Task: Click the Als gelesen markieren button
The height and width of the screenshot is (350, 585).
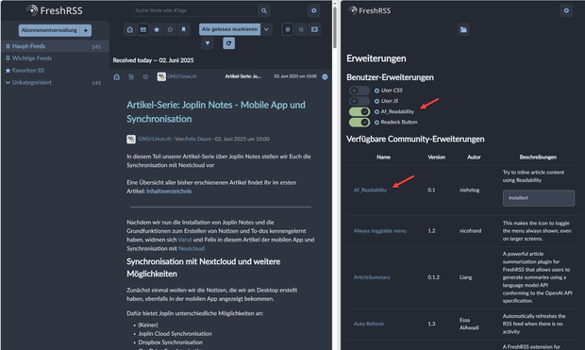Action: [x=230, y=29]
